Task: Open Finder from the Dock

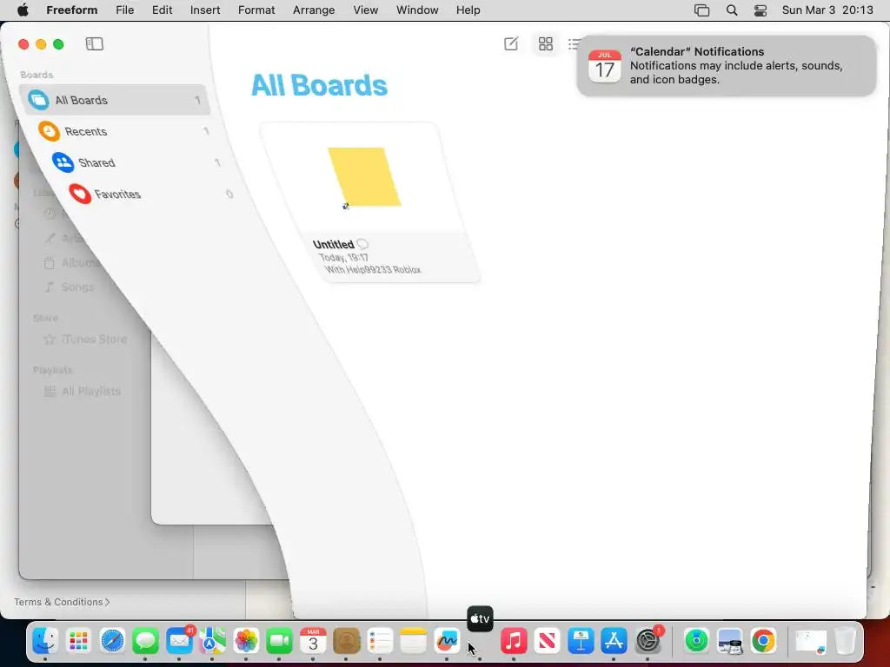Action: click(45, 641)
